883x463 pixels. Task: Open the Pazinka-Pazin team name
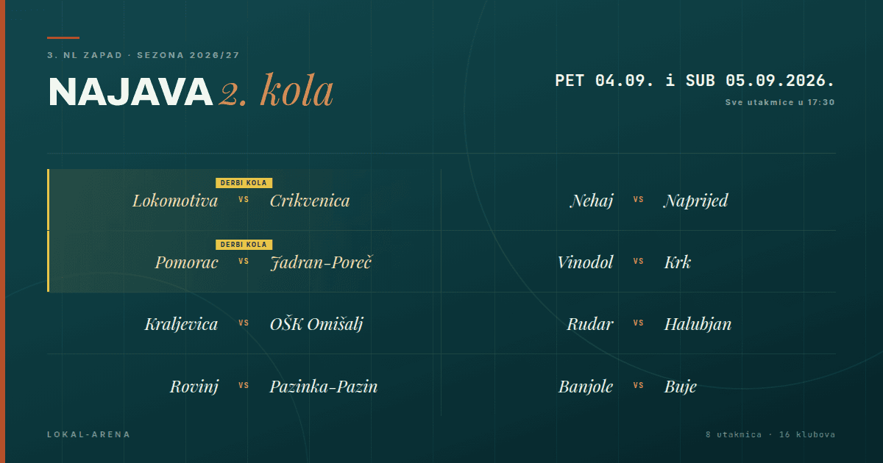tap(324, 386)
